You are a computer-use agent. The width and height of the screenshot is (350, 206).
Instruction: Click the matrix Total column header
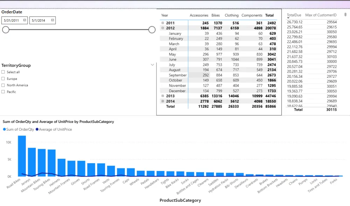(x=269, y=15)
